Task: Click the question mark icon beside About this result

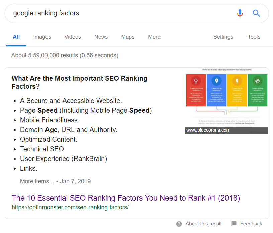Action: [179, 224]
